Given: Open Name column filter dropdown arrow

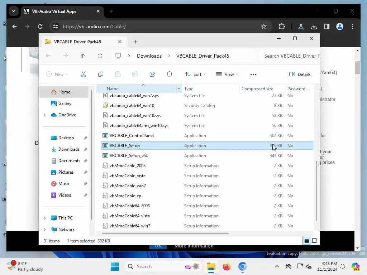Looking at the screenshot, I should (x=179, y=89).
